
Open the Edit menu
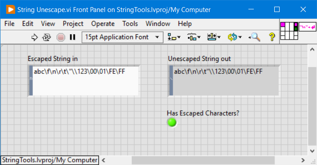[28, 24]
